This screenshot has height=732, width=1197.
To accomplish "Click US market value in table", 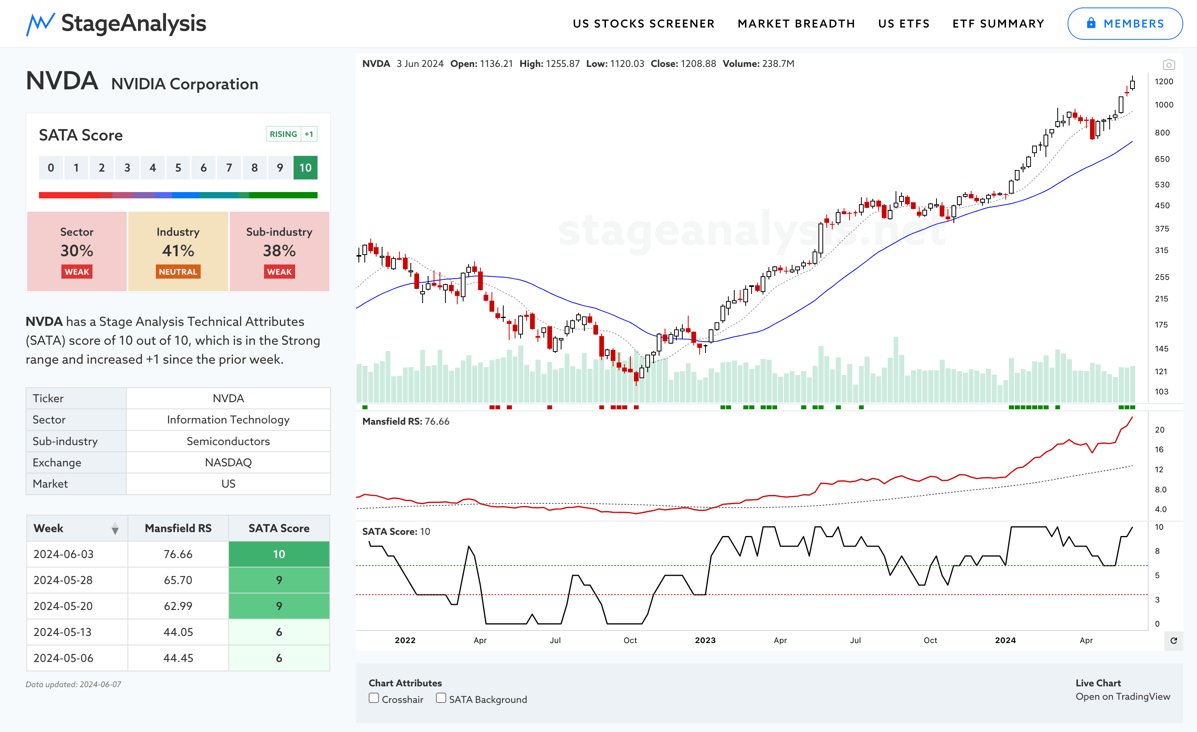I will pos(228,484).
